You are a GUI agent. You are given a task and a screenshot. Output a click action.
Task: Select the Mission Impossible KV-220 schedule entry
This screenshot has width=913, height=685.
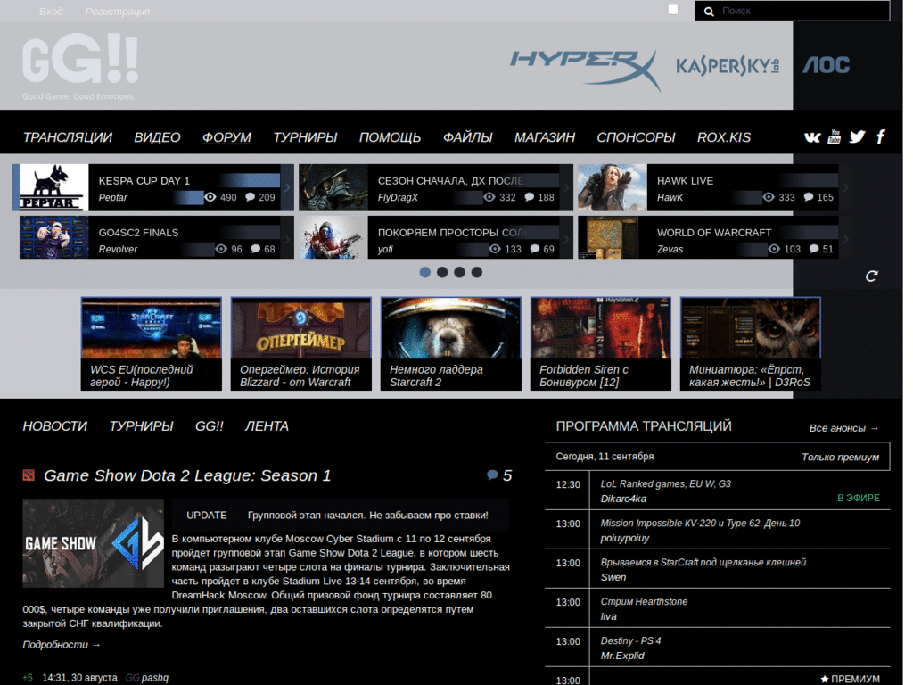click(x=718, y=530)
